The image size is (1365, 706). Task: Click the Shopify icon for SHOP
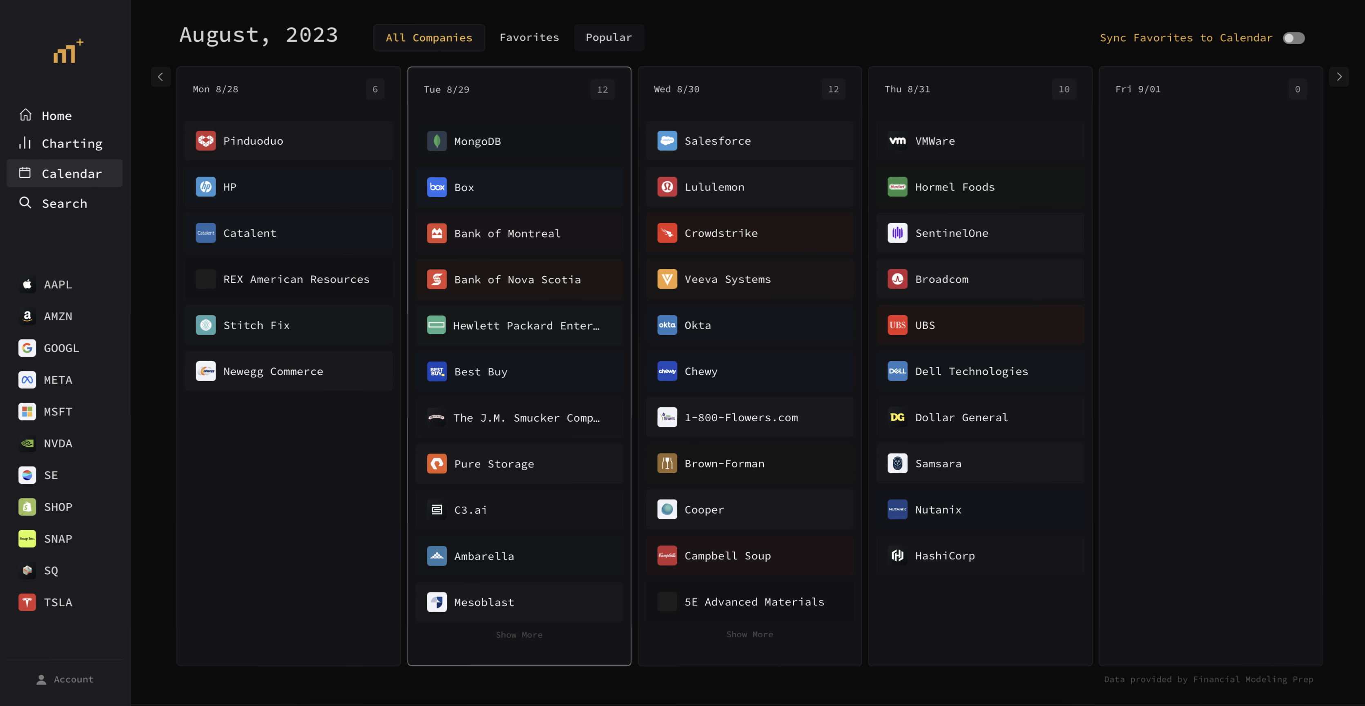coord(27,507)
